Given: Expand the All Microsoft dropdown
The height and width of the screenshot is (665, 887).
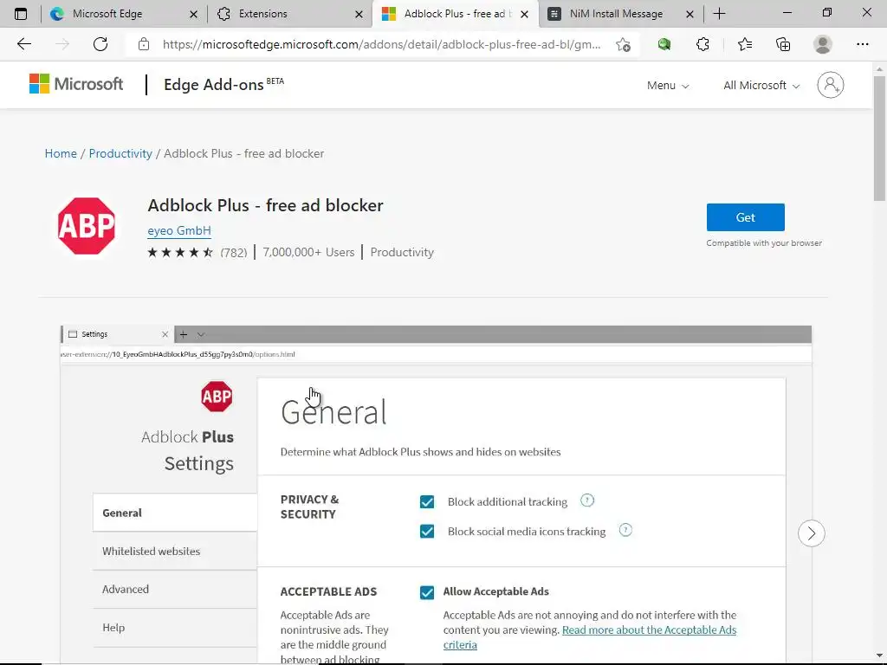Looking at the screenshot, I should point(761,86).
